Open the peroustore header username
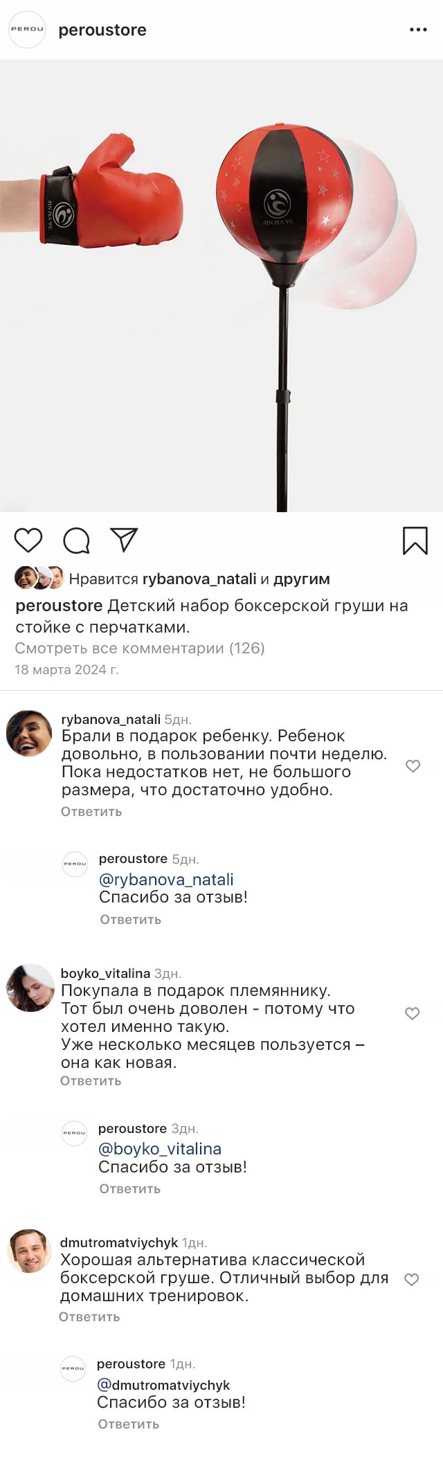Image resolution: width=443 pixels, height=1459 pixels. pyautogui.click(x=102, y=30)
